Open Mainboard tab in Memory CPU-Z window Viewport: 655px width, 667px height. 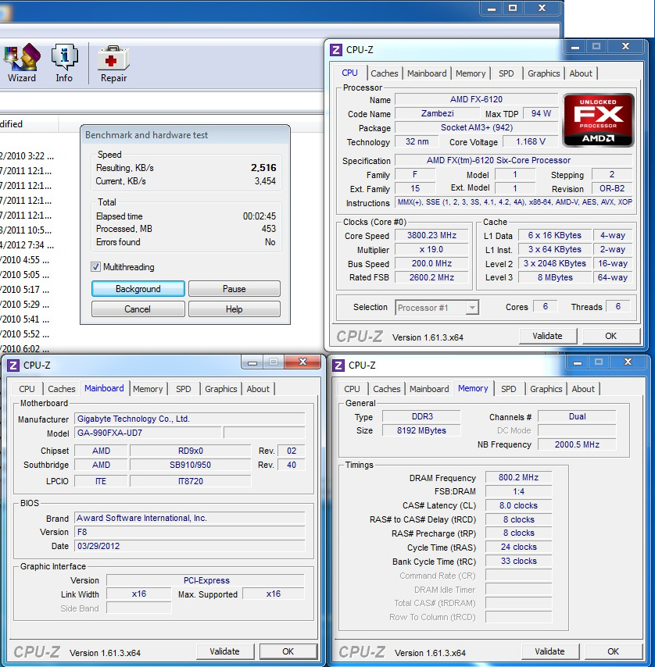point(429,389)
